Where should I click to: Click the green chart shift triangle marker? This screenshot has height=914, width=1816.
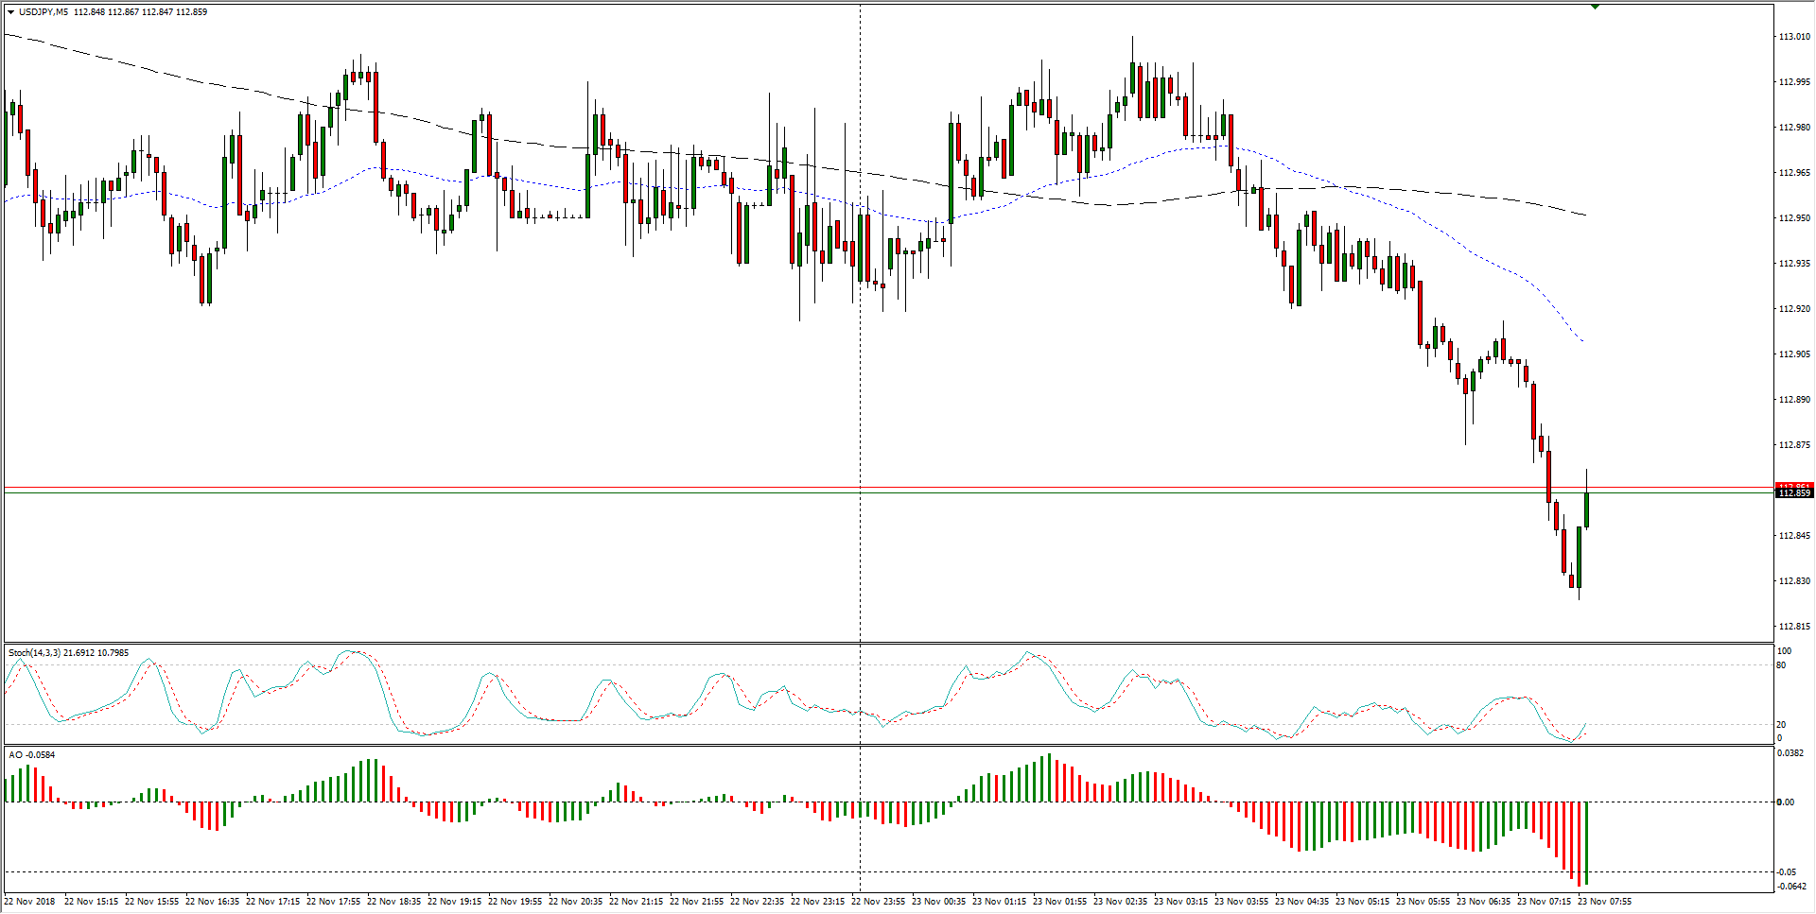click(1595, 7)
